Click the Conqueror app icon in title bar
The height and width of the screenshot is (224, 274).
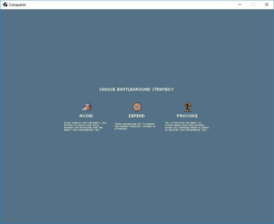pos(5,4)
